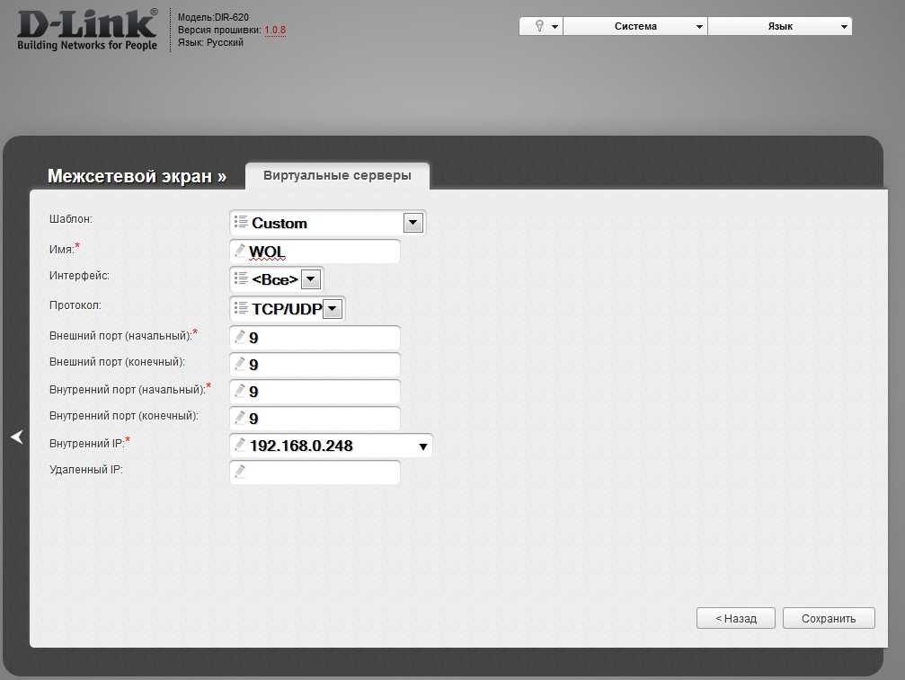Viewport: 905px width, 680px height.
Task: Click the list icon in Интерфейс field
Action: (241, 278)
